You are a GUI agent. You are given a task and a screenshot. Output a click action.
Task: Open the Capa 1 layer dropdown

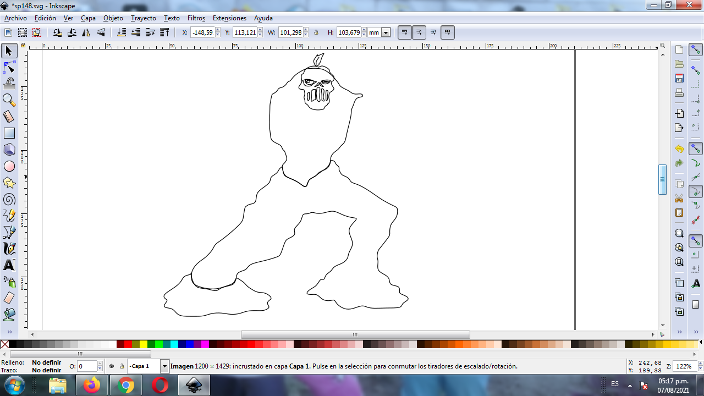164,366
